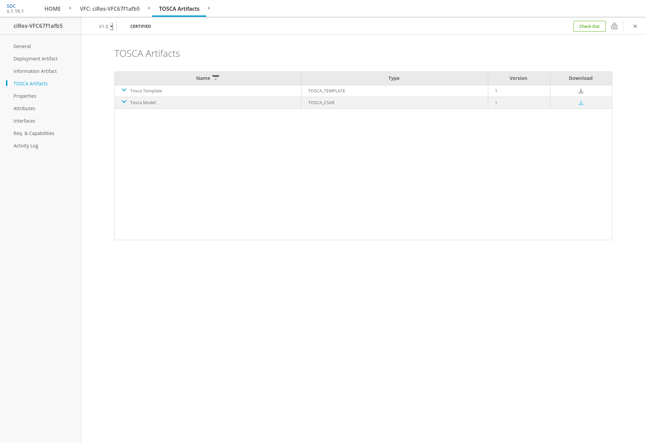Sort by Type column header
646x443 pixels.
point(394,78)
